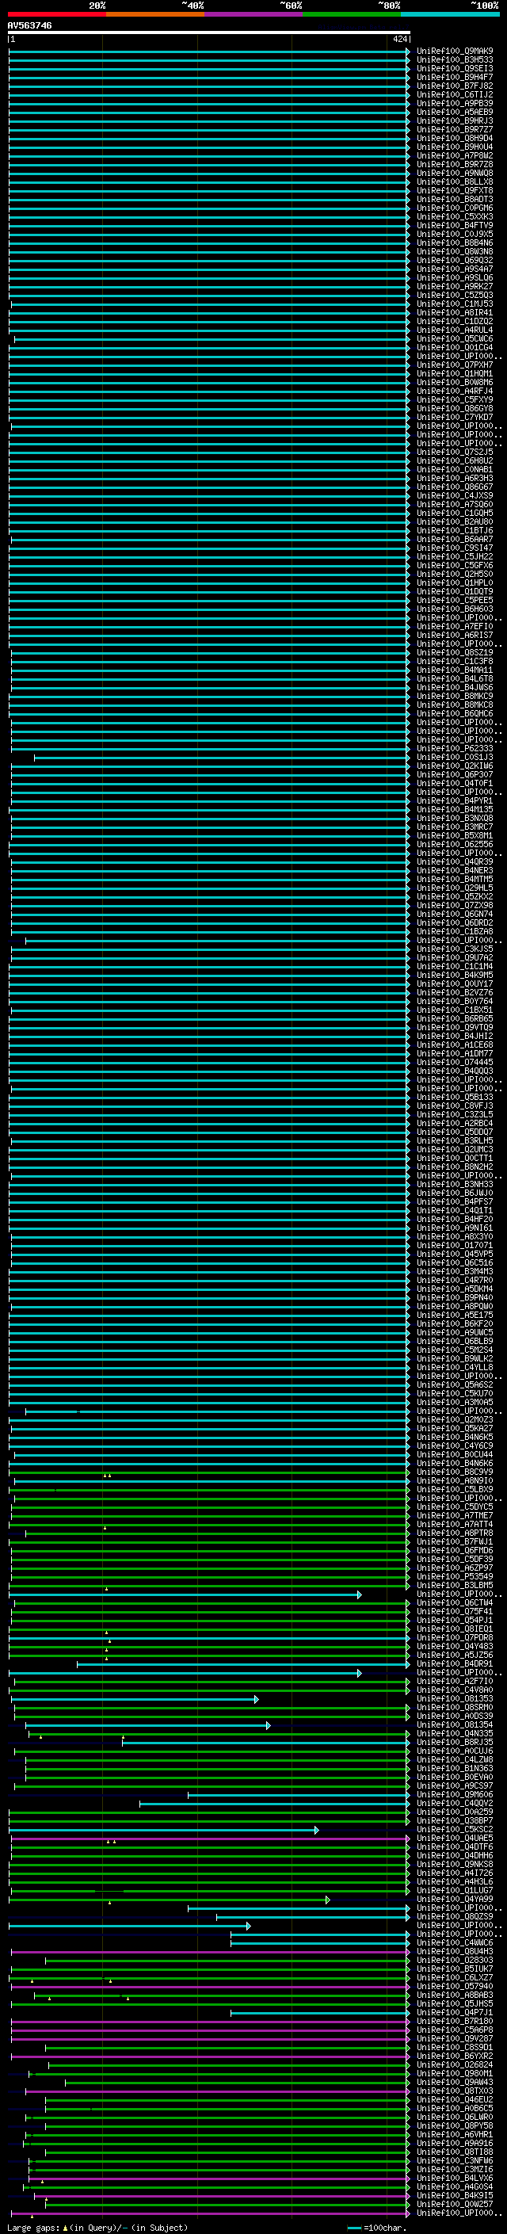Select hit UniRef100_B7FJ82
The height and width of the screenshot is (2234, 507).
click(454, 86)
